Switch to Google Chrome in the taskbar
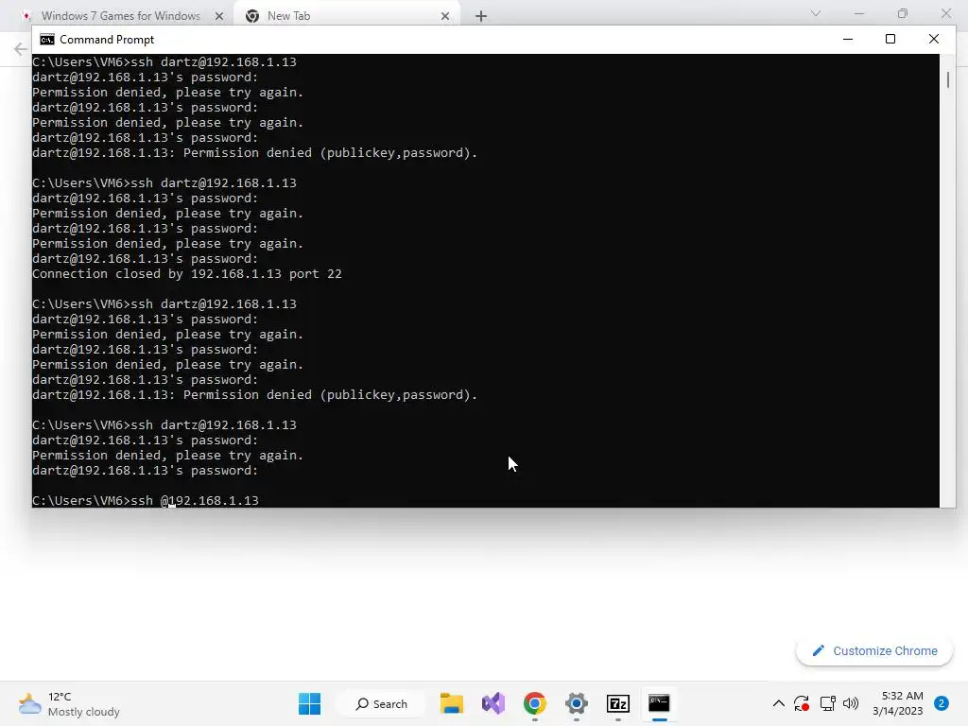Screen dimensions: 968x726 point(535,703)
